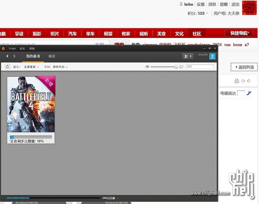Go forward with Origin's right arrow
The height and width of the screenshot is (204, 259).
14,56
